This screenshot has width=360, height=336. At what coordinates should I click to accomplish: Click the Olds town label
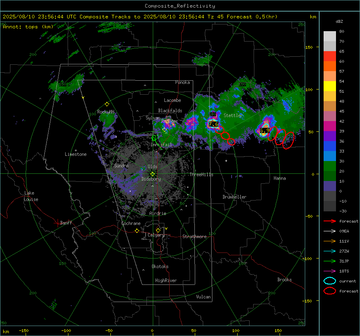pos(152,167)
